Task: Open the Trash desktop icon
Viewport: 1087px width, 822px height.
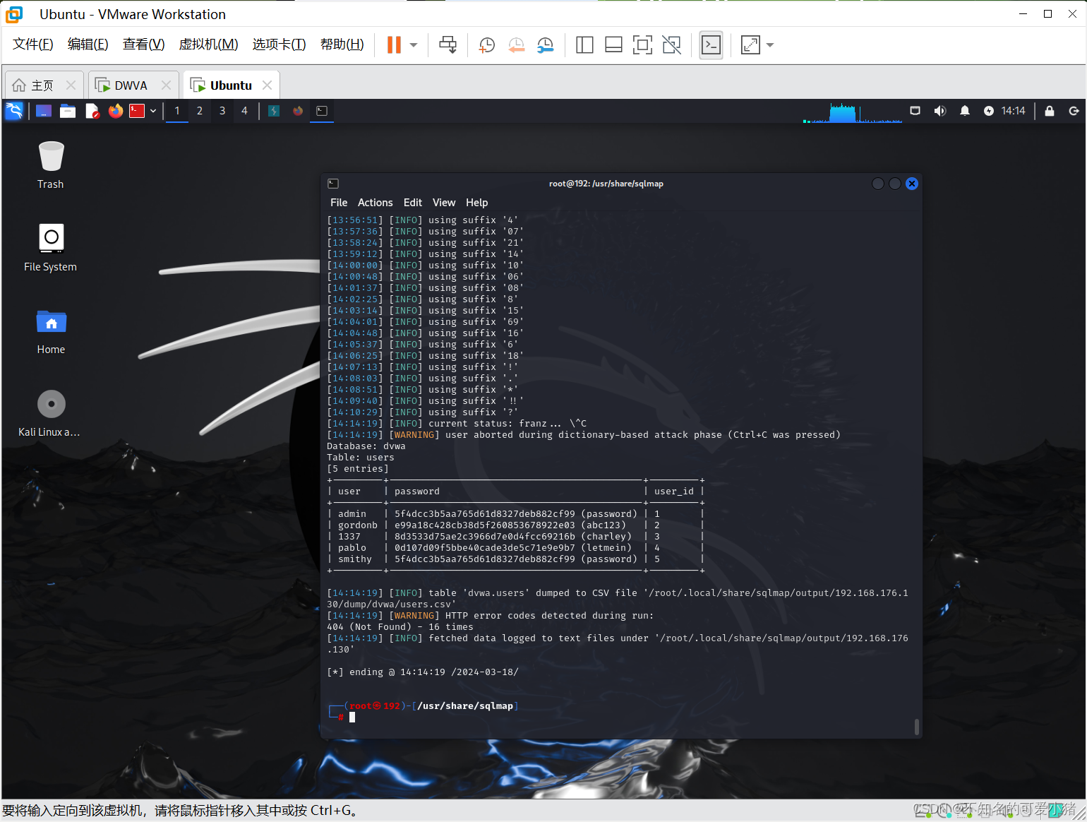Action: coord(51,165)
